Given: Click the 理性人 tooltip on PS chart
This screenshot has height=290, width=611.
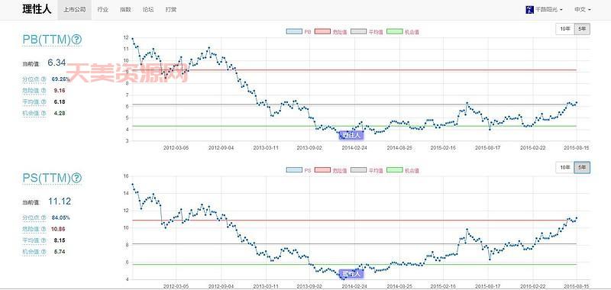Looking at the screenshot, I should 351,274.
